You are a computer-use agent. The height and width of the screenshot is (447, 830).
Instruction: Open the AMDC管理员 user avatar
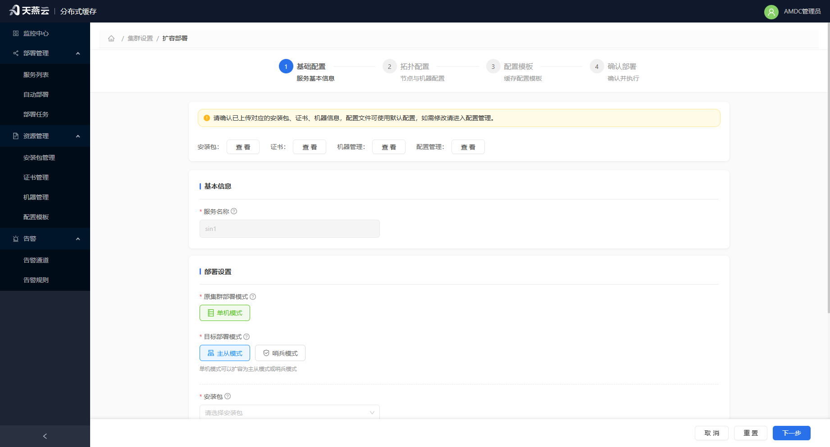click(x=771, y=12)
